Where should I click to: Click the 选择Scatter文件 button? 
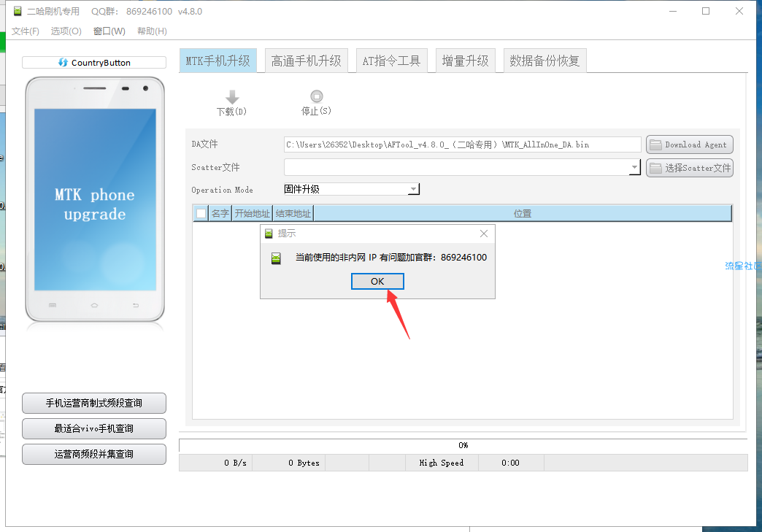689,168
